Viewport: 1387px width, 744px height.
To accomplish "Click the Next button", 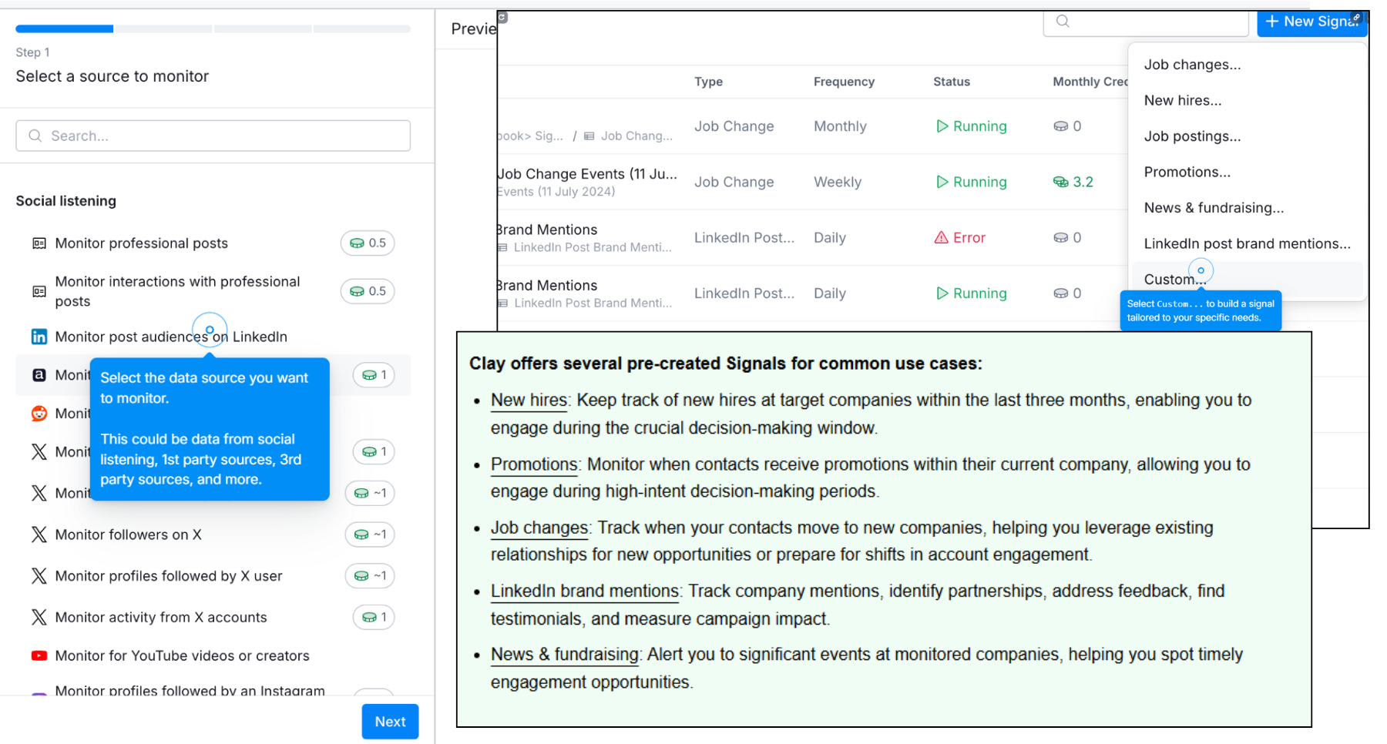I will [x=390, y=722].
